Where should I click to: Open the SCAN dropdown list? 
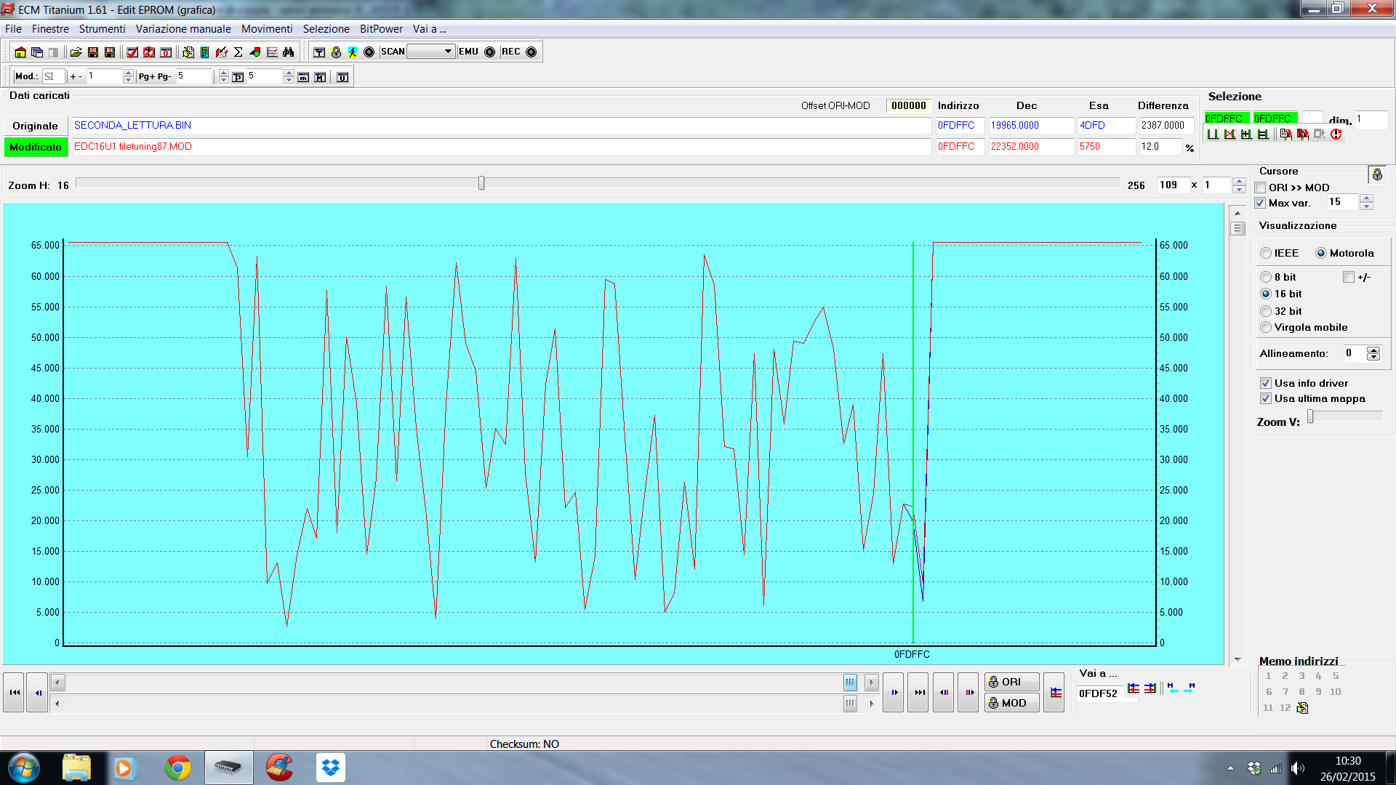click(448, 52)
